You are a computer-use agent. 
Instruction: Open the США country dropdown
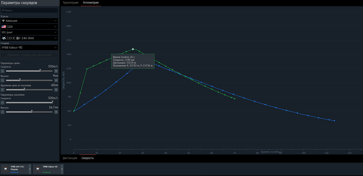(x=29, y=26)
